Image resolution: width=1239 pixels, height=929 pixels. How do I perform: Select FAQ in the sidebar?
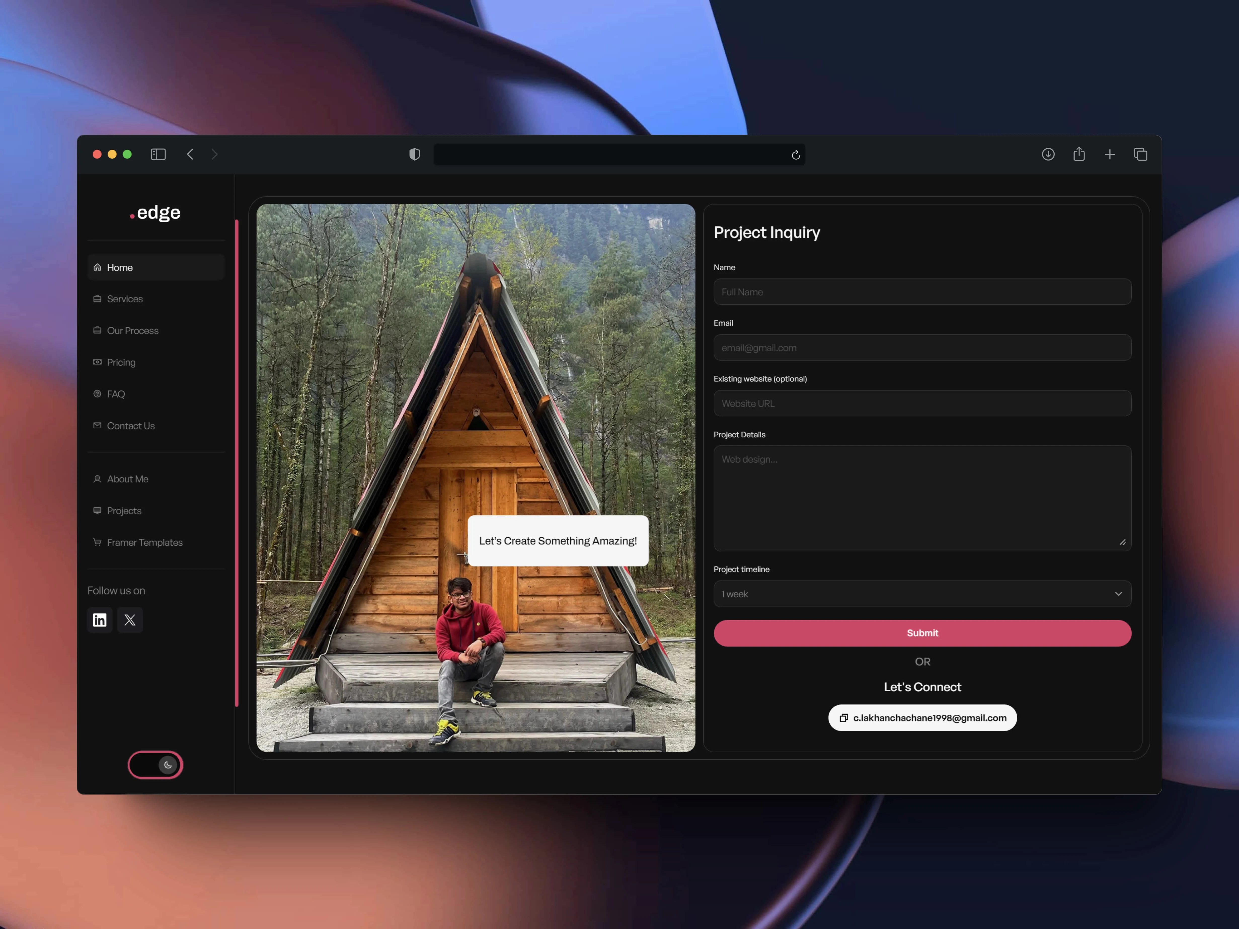156,394
